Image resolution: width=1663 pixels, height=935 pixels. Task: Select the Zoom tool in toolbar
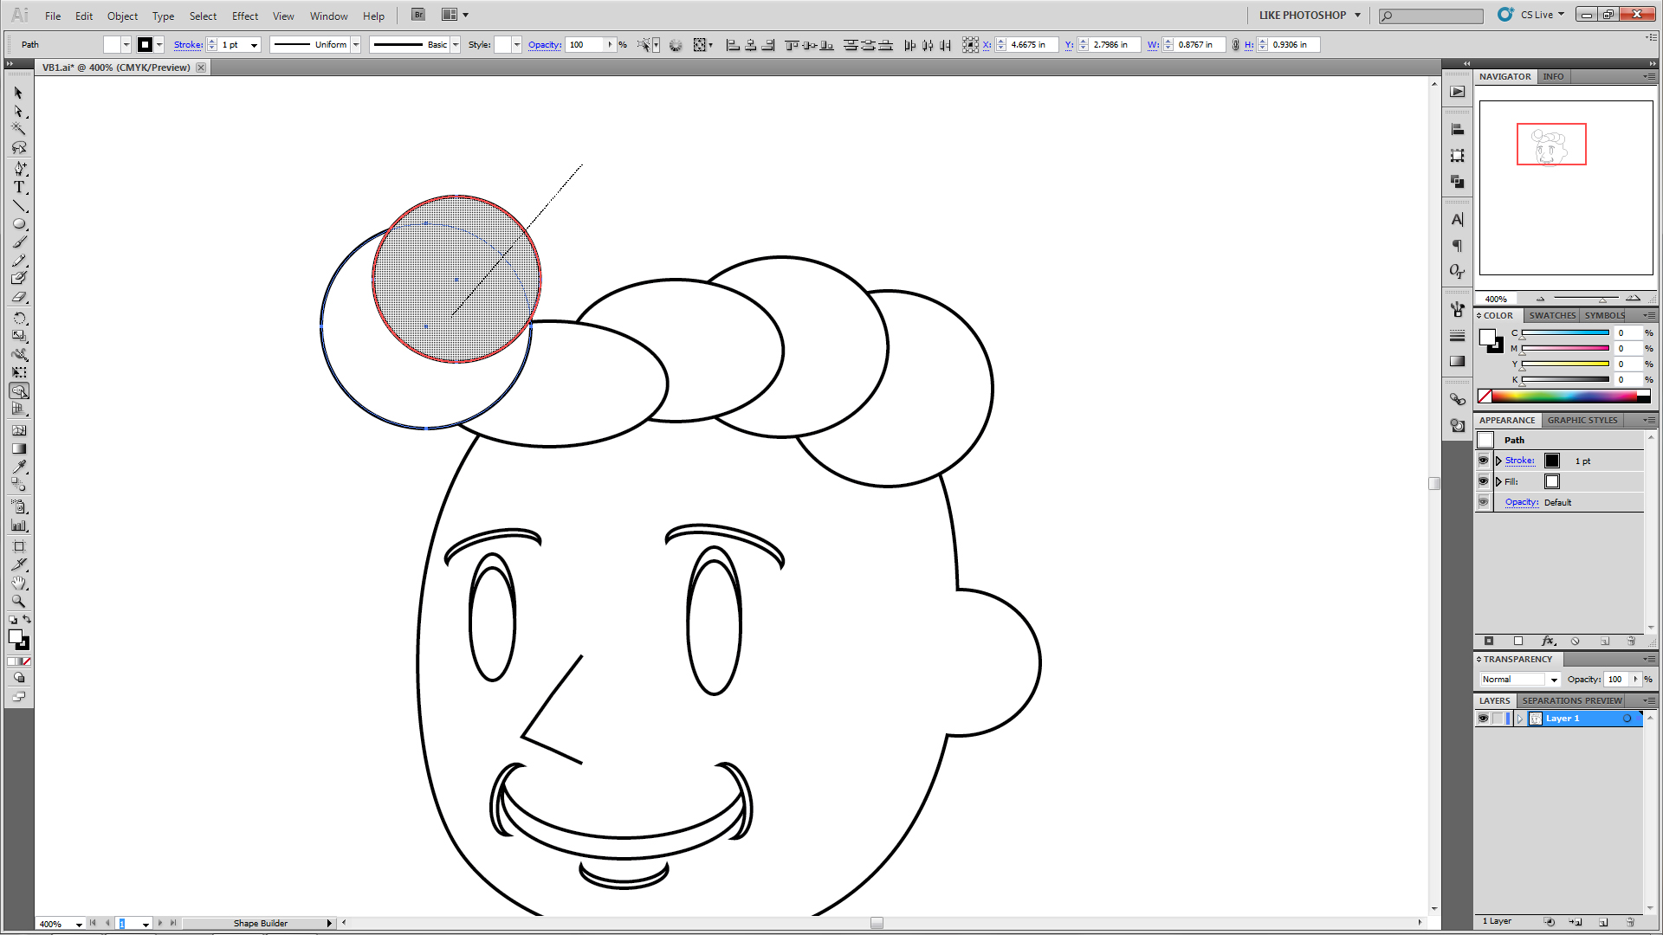coord(19,601)
